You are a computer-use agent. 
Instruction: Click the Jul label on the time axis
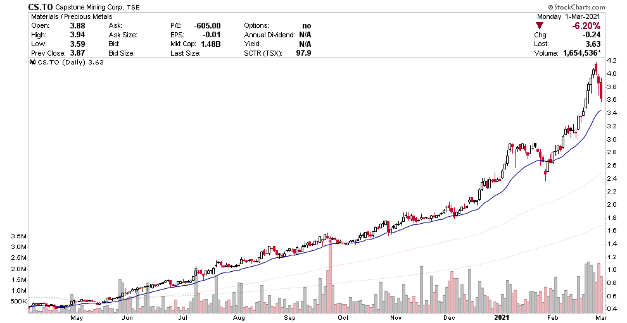pos(183,318)
